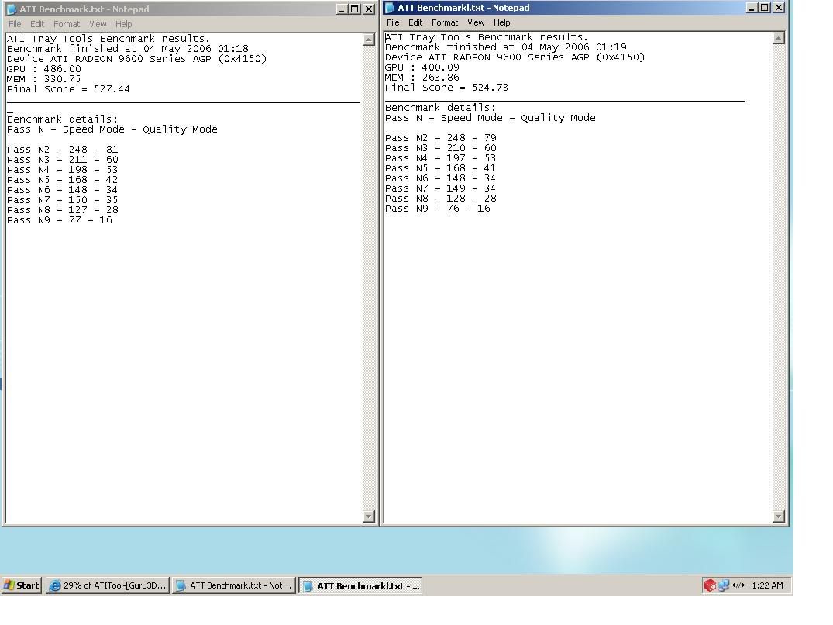The image size is (833, 625).
Task: Maximize the left ATT Benchmark.txt window
Action: [355, 9]
